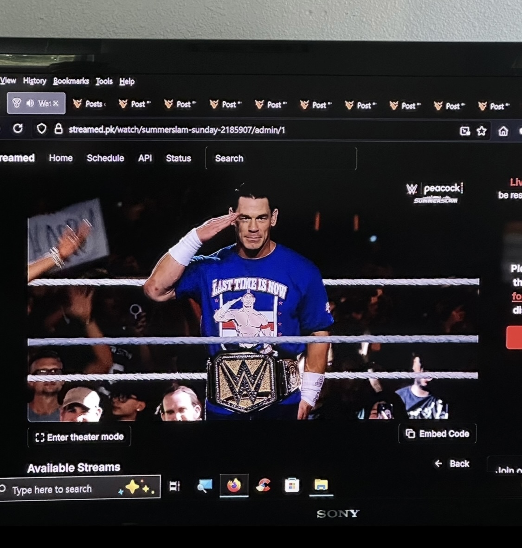
Task: Go Back with the arrow button
Action: [x=452, y=464]
